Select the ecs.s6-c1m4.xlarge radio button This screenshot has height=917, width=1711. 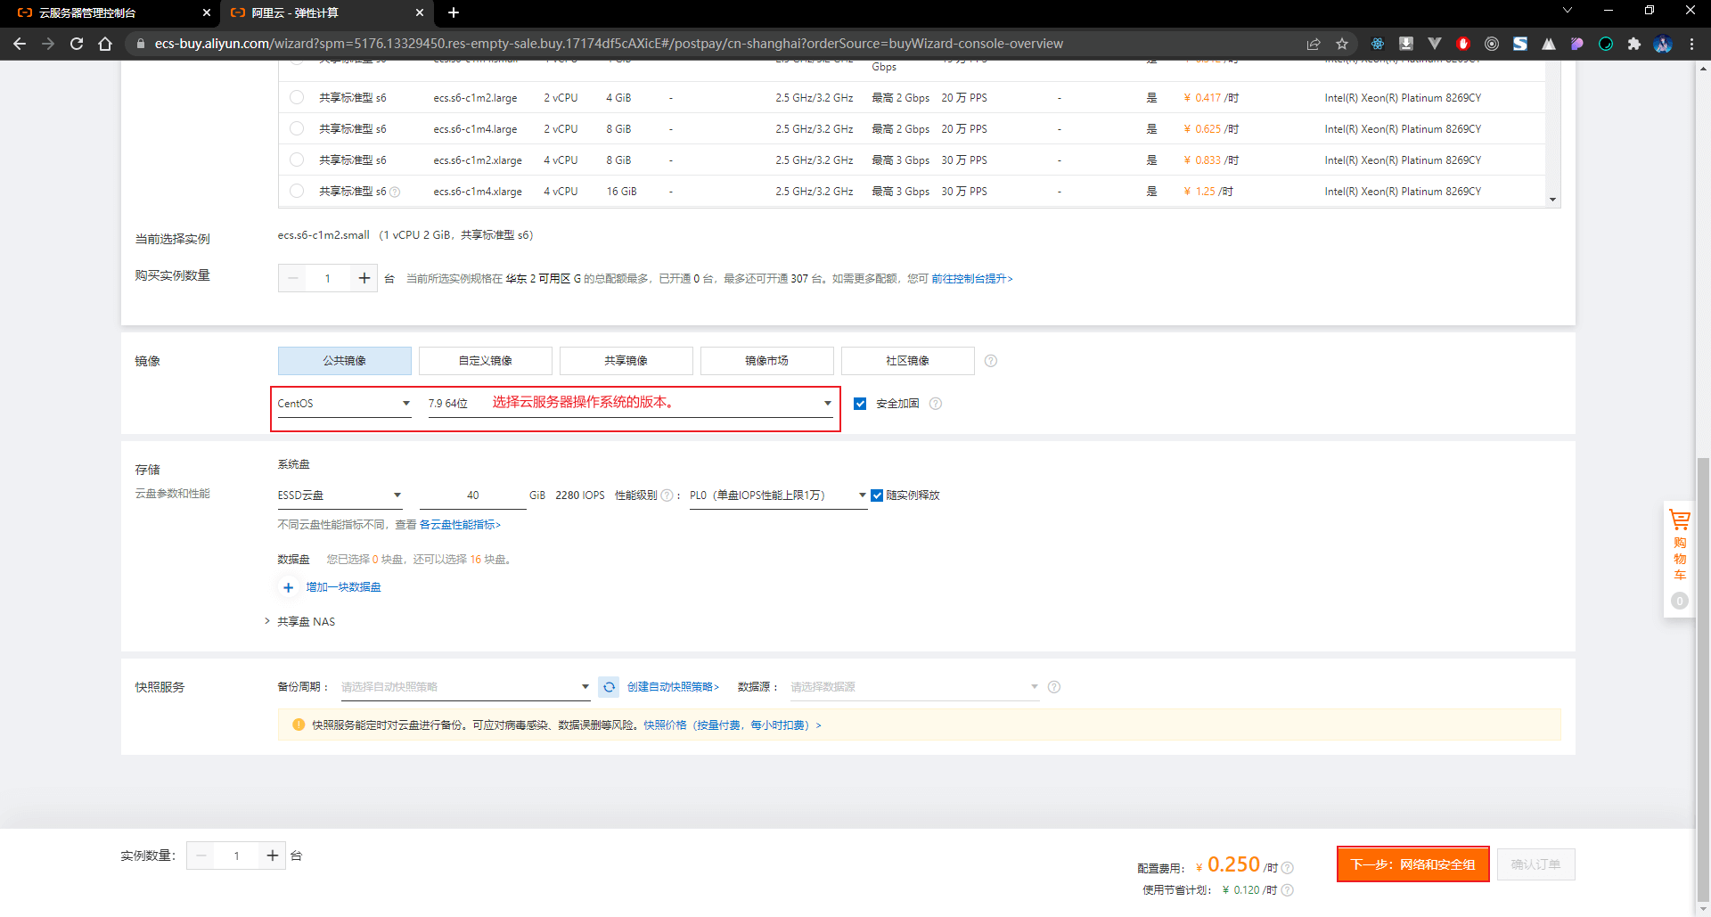click(x=297, y=191)
